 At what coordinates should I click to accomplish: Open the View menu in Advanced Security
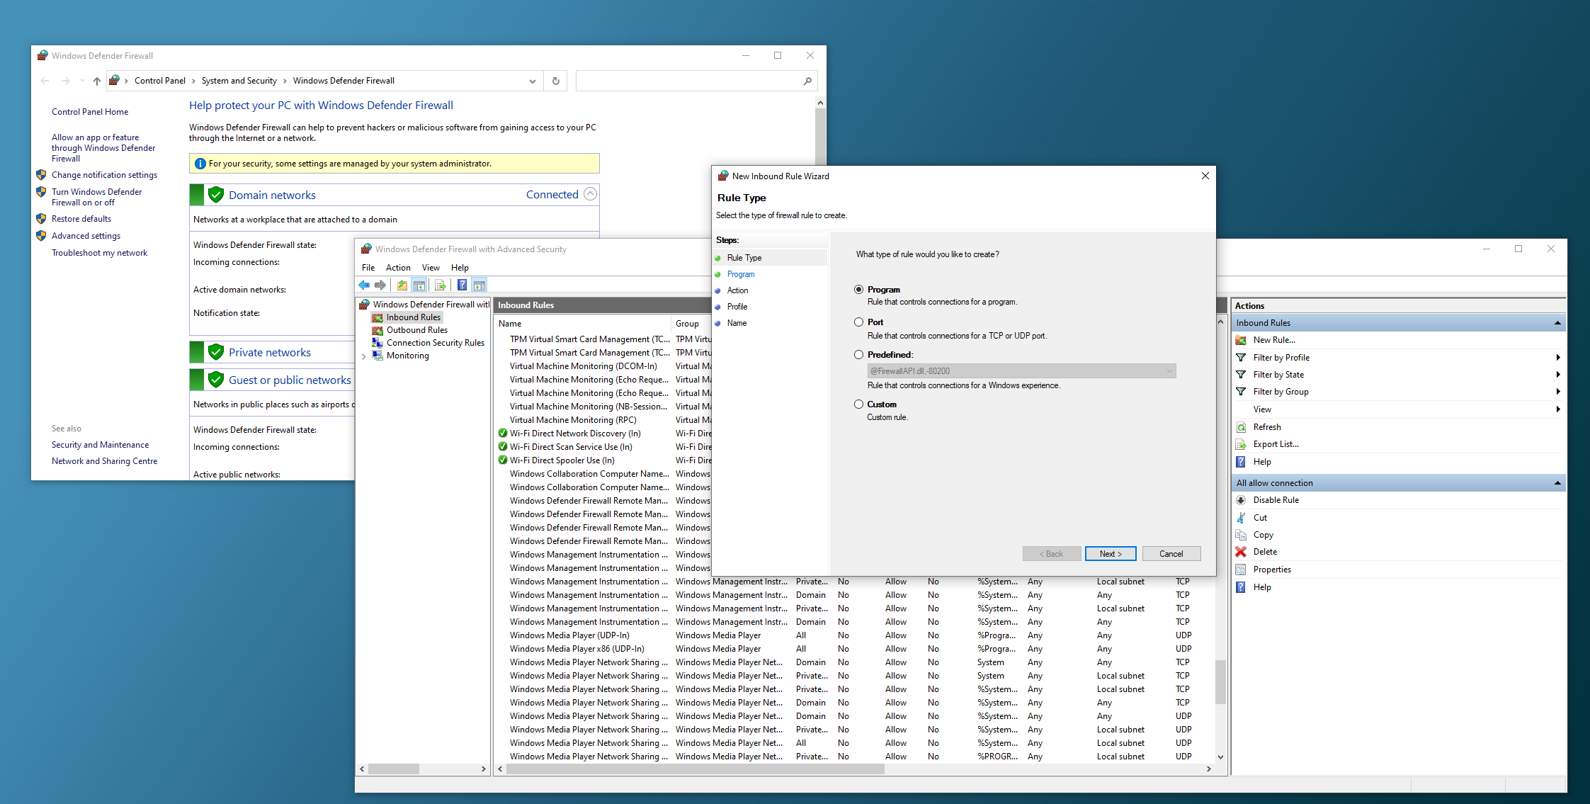tap(431, 267)
